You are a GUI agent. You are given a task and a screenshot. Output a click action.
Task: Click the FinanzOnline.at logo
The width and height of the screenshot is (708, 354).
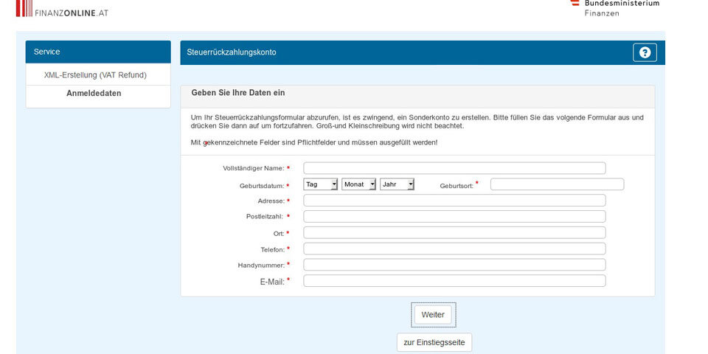click(x=62, y=9)
